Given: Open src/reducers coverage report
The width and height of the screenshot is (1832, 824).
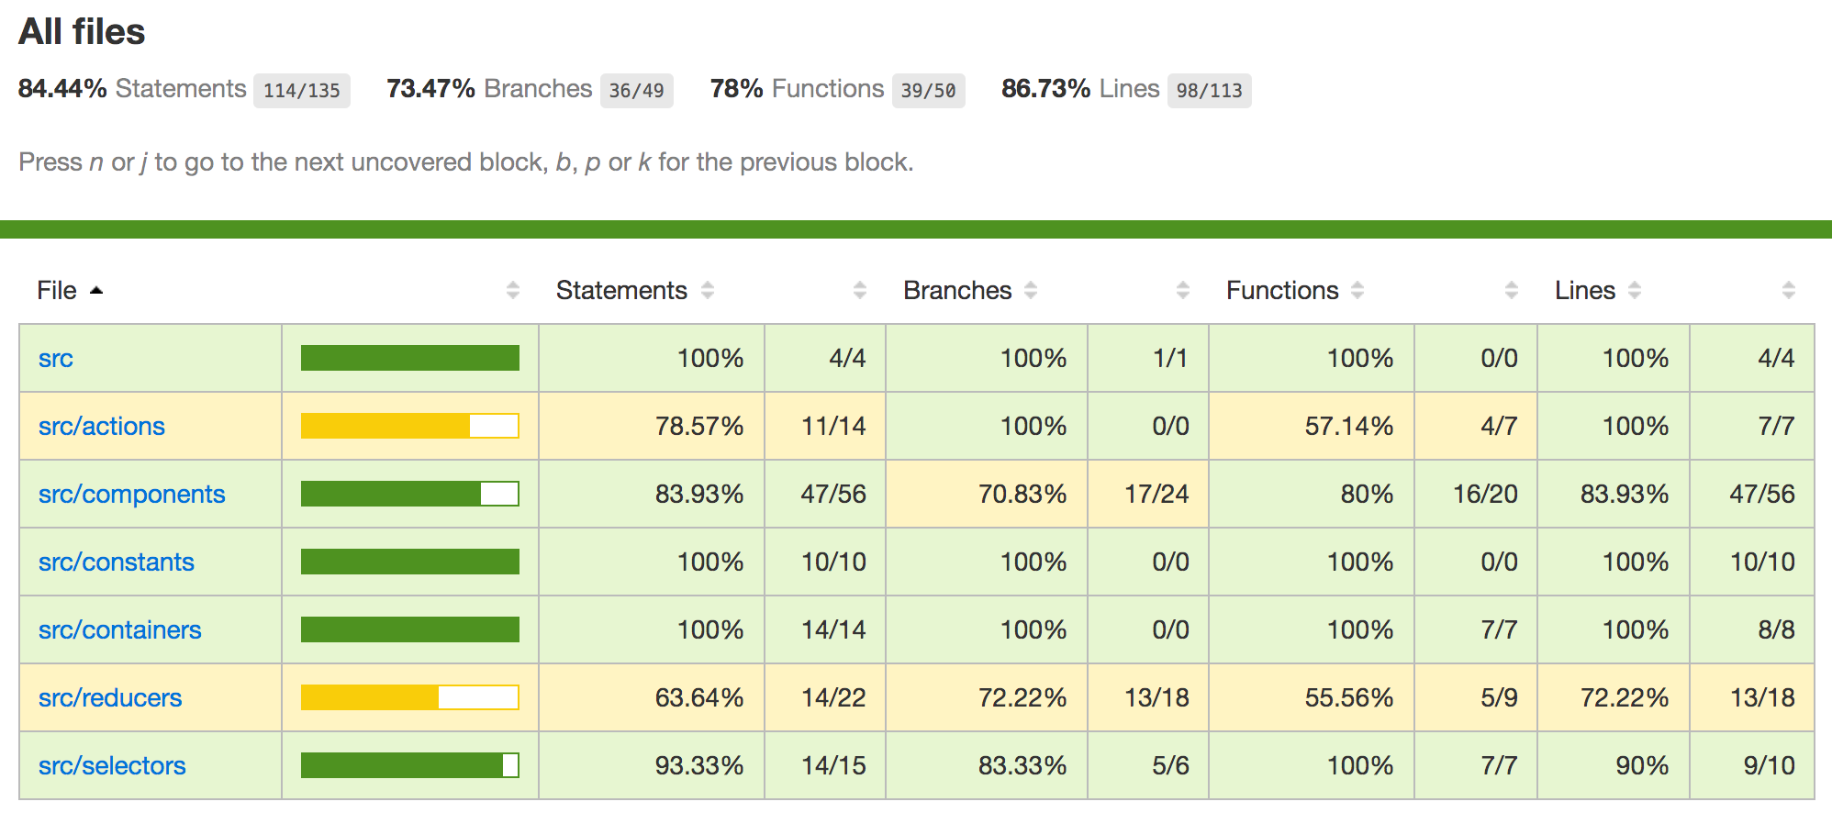Looking at the screenshot, I should [x=110, y=698].
